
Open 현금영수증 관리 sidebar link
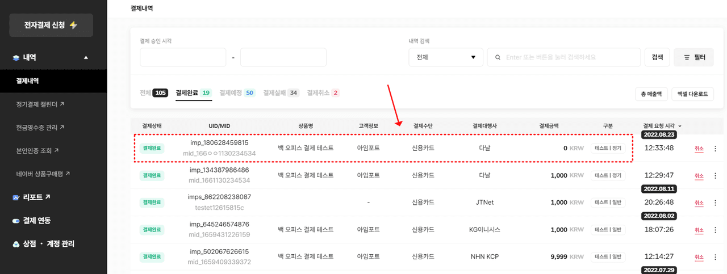40,128
